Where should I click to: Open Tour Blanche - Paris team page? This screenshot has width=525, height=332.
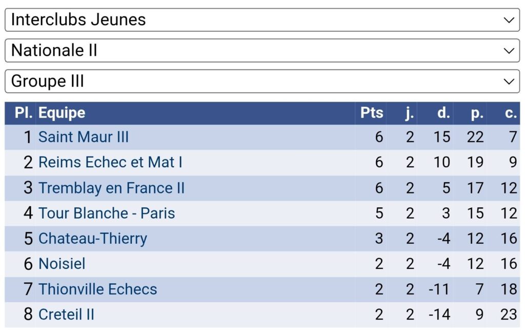click(x=107, y=213)
